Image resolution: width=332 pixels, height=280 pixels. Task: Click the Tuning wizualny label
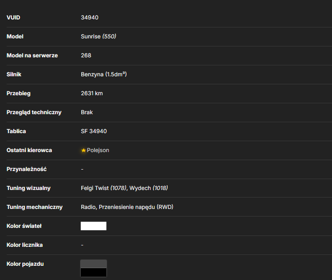click(28, 188)
